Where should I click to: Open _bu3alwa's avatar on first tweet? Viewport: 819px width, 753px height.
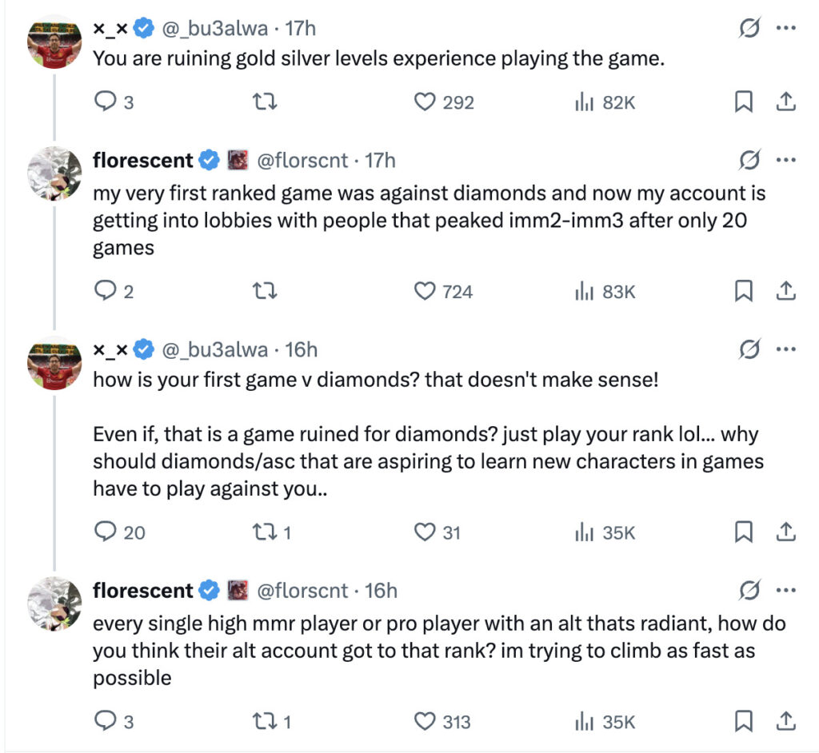click(x=54, y=42)
